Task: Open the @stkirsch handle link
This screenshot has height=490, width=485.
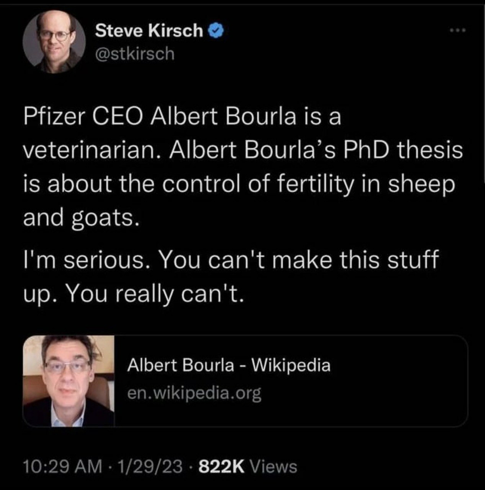Action: (135, 54)
